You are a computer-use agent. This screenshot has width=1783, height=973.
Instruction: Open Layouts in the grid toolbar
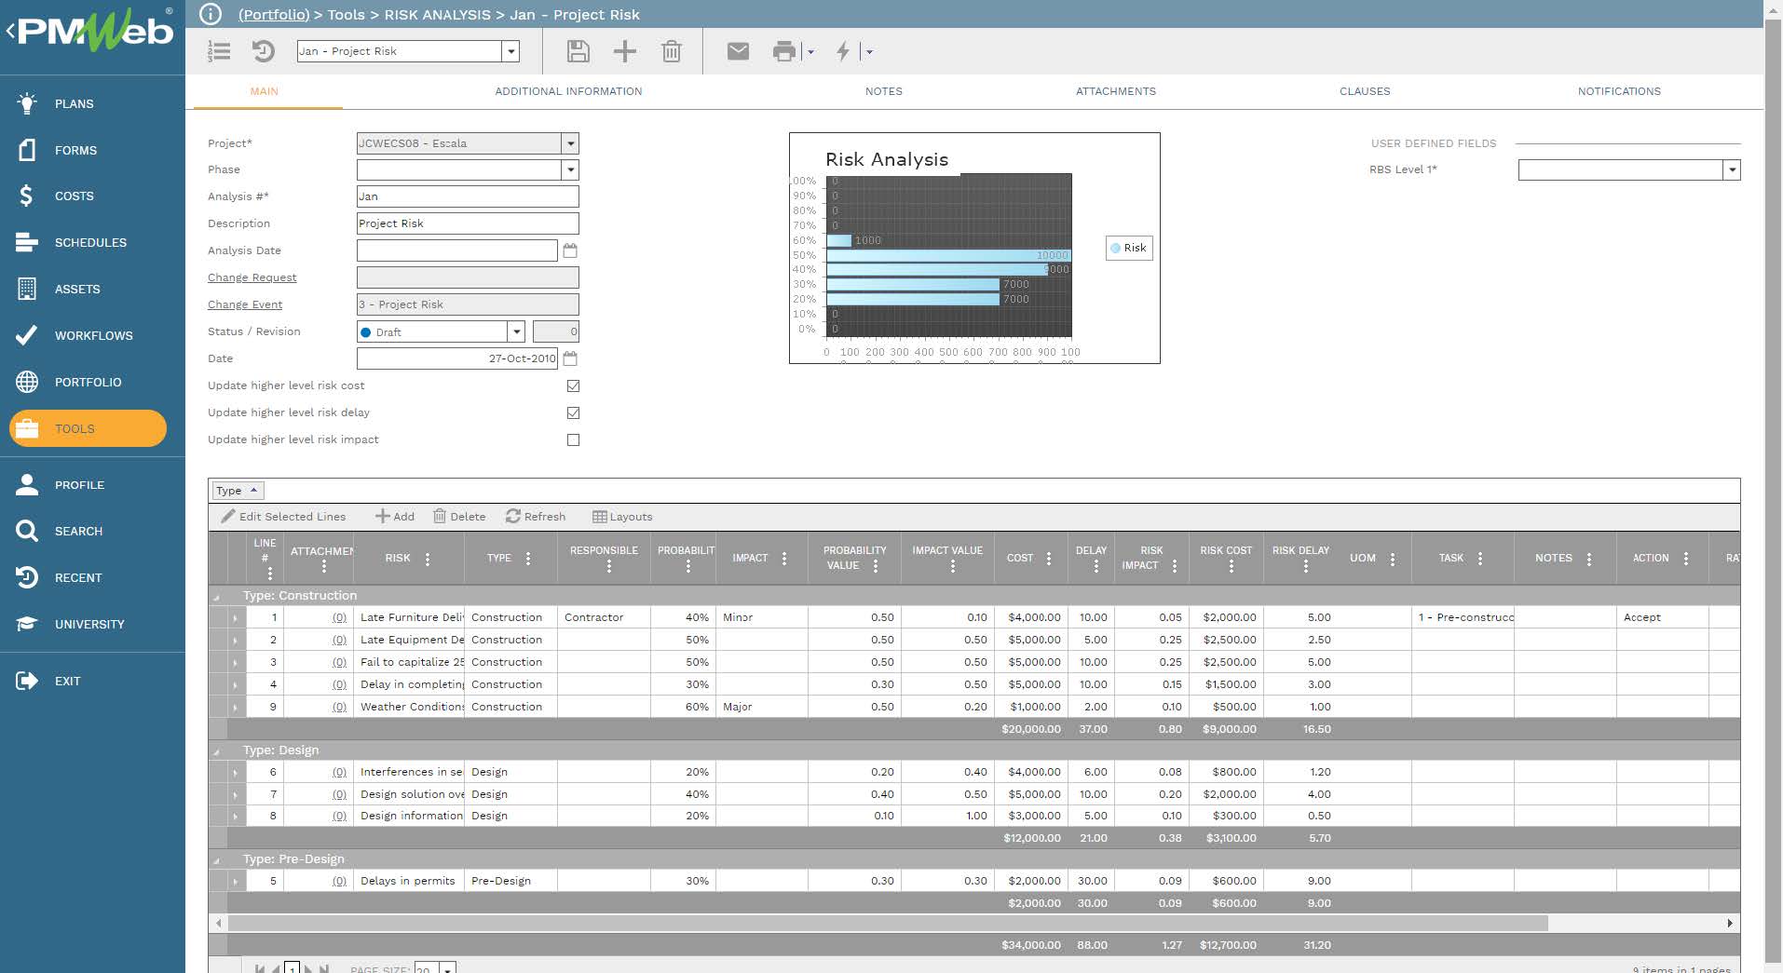(x=622, y=517)
